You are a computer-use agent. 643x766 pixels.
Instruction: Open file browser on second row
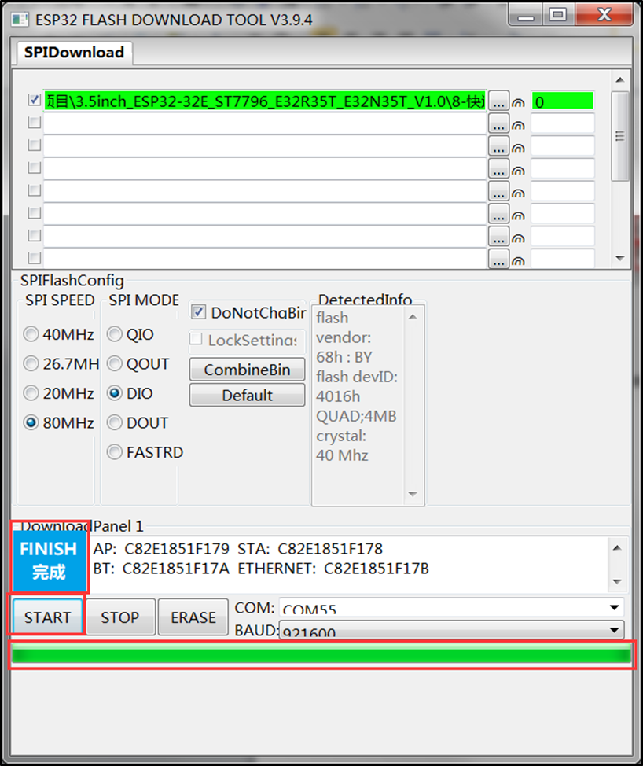(498, 123)
